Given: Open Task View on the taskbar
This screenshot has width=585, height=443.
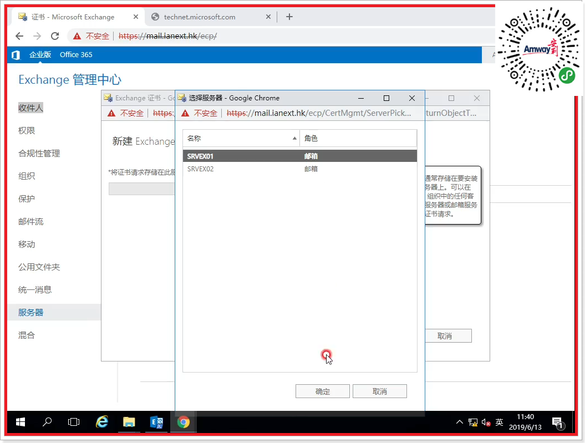Looking at the screenshot, I should coord(74,422).
